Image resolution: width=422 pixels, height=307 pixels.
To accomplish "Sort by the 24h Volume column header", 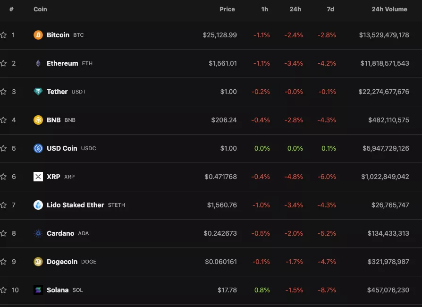I will (x=389, y=9).
